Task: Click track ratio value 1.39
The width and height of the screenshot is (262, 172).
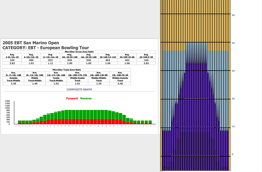Action: pos(99,84)
